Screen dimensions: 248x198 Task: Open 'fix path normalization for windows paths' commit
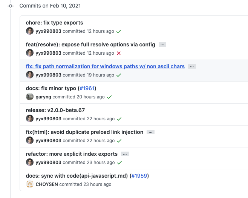pyautogui.click(x=105, y=66)
